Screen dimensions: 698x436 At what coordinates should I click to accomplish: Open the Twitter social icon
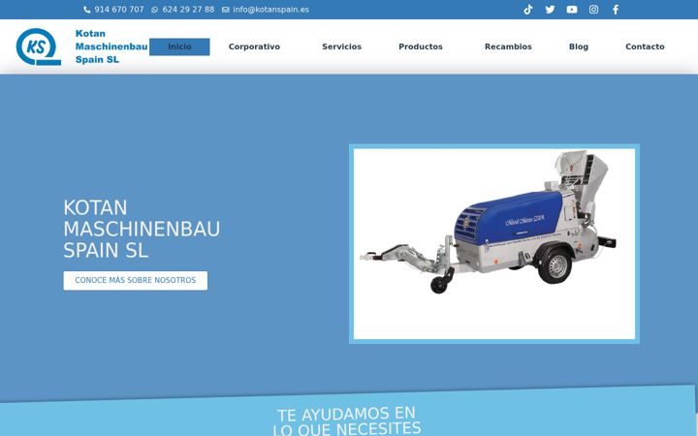click(550, 10)
